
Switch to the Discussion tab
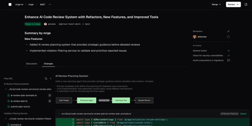[31, 64]
